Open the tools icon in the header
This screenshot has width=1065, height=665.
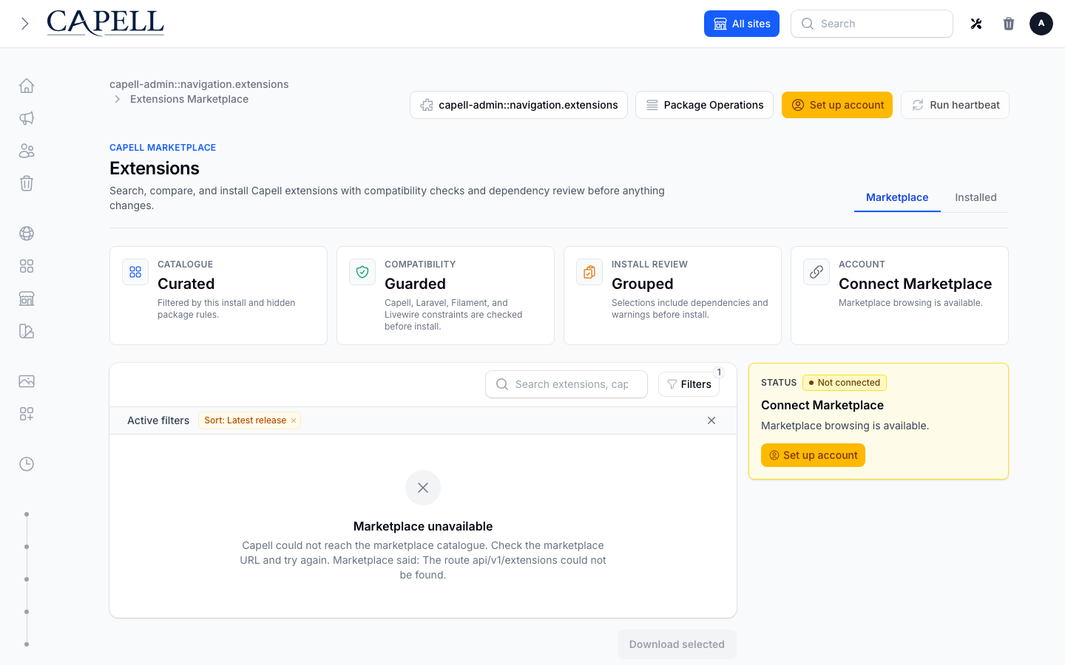976,24
